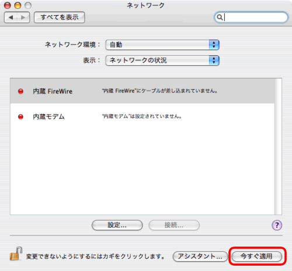Open the ネットワーク環境 dropdown set to 自動
Viewport: 292px width, 271px height.
tap(162, 45)
